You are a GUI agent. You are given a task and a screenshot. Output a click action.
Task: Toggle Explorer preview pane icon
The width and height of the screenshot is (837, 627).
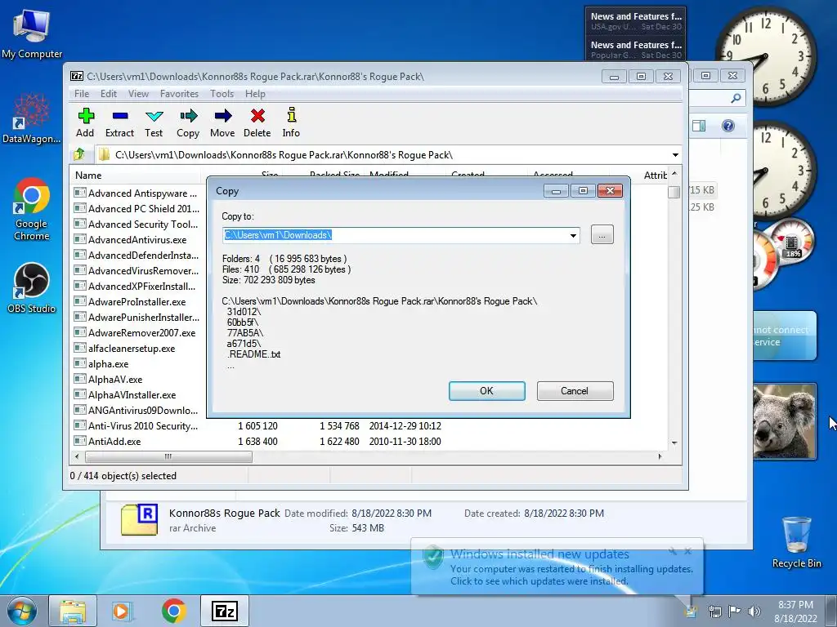pyautogui.click(x=699, y=126)
